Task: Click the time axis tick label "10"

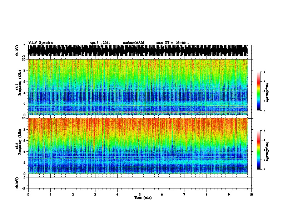Action: 251,194
